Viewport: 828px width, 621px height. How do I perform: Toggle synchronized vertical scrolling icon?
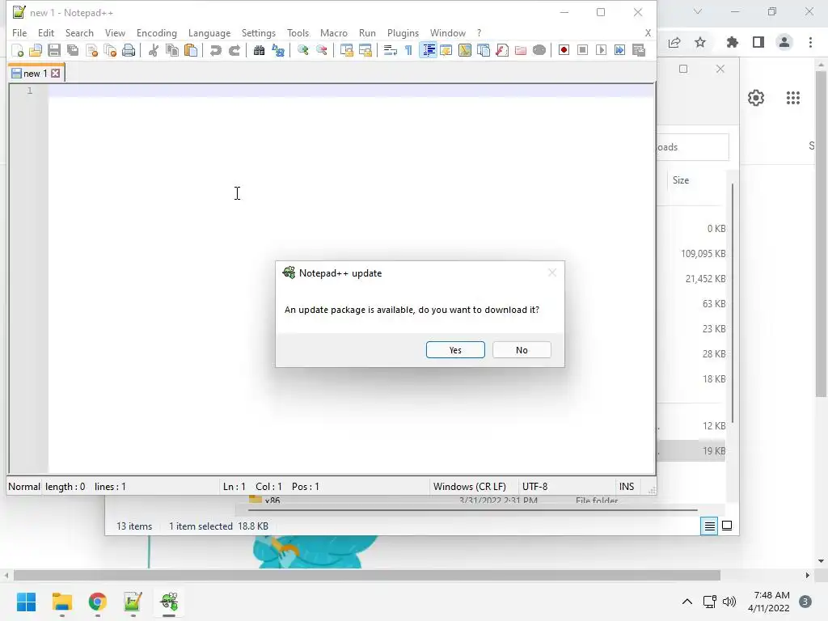[x=346, y=50]
